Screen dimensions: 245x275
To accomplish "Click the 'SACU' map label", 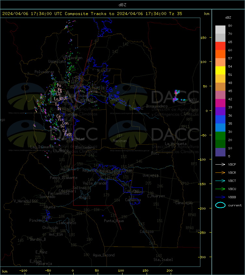I will click(193, 100).
